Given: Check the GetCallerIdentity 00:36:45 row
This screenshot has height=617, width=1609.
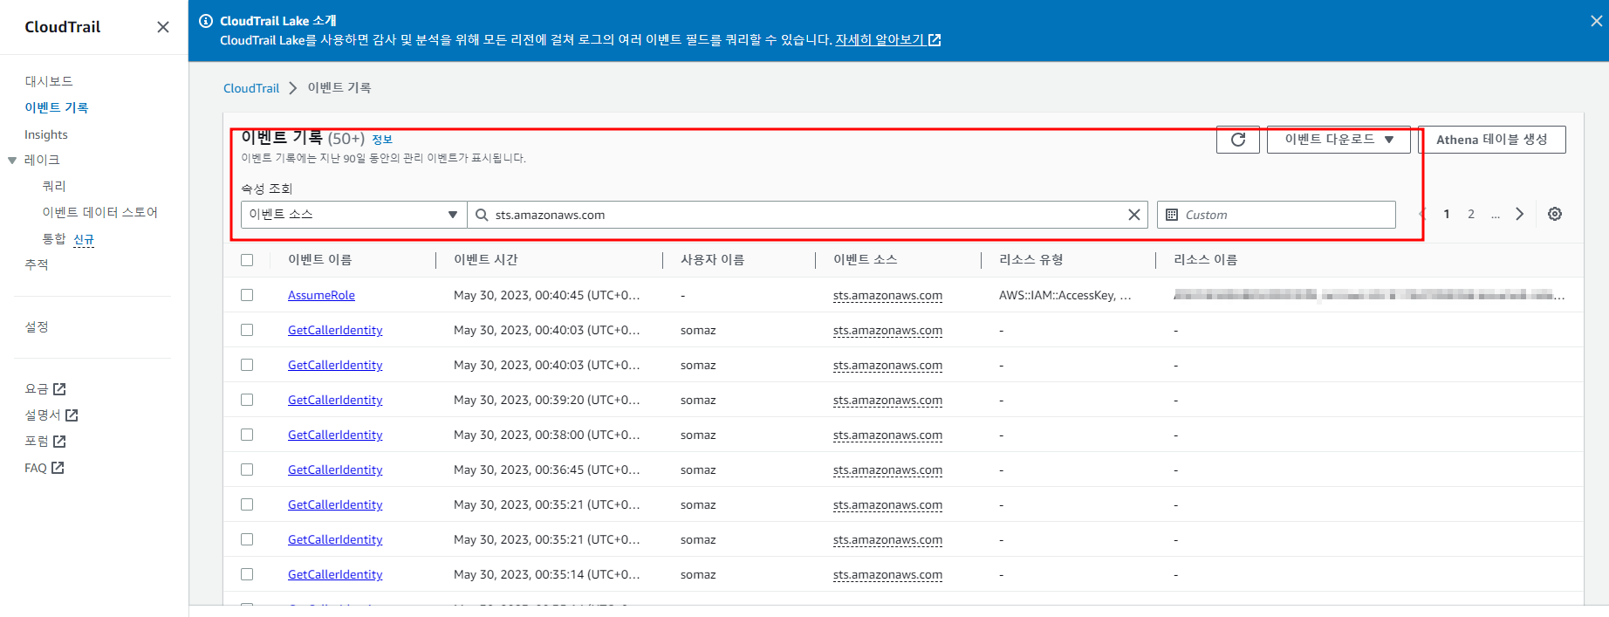Looking at the screenshot, I should pyautogui.click(x=247, y=470).
